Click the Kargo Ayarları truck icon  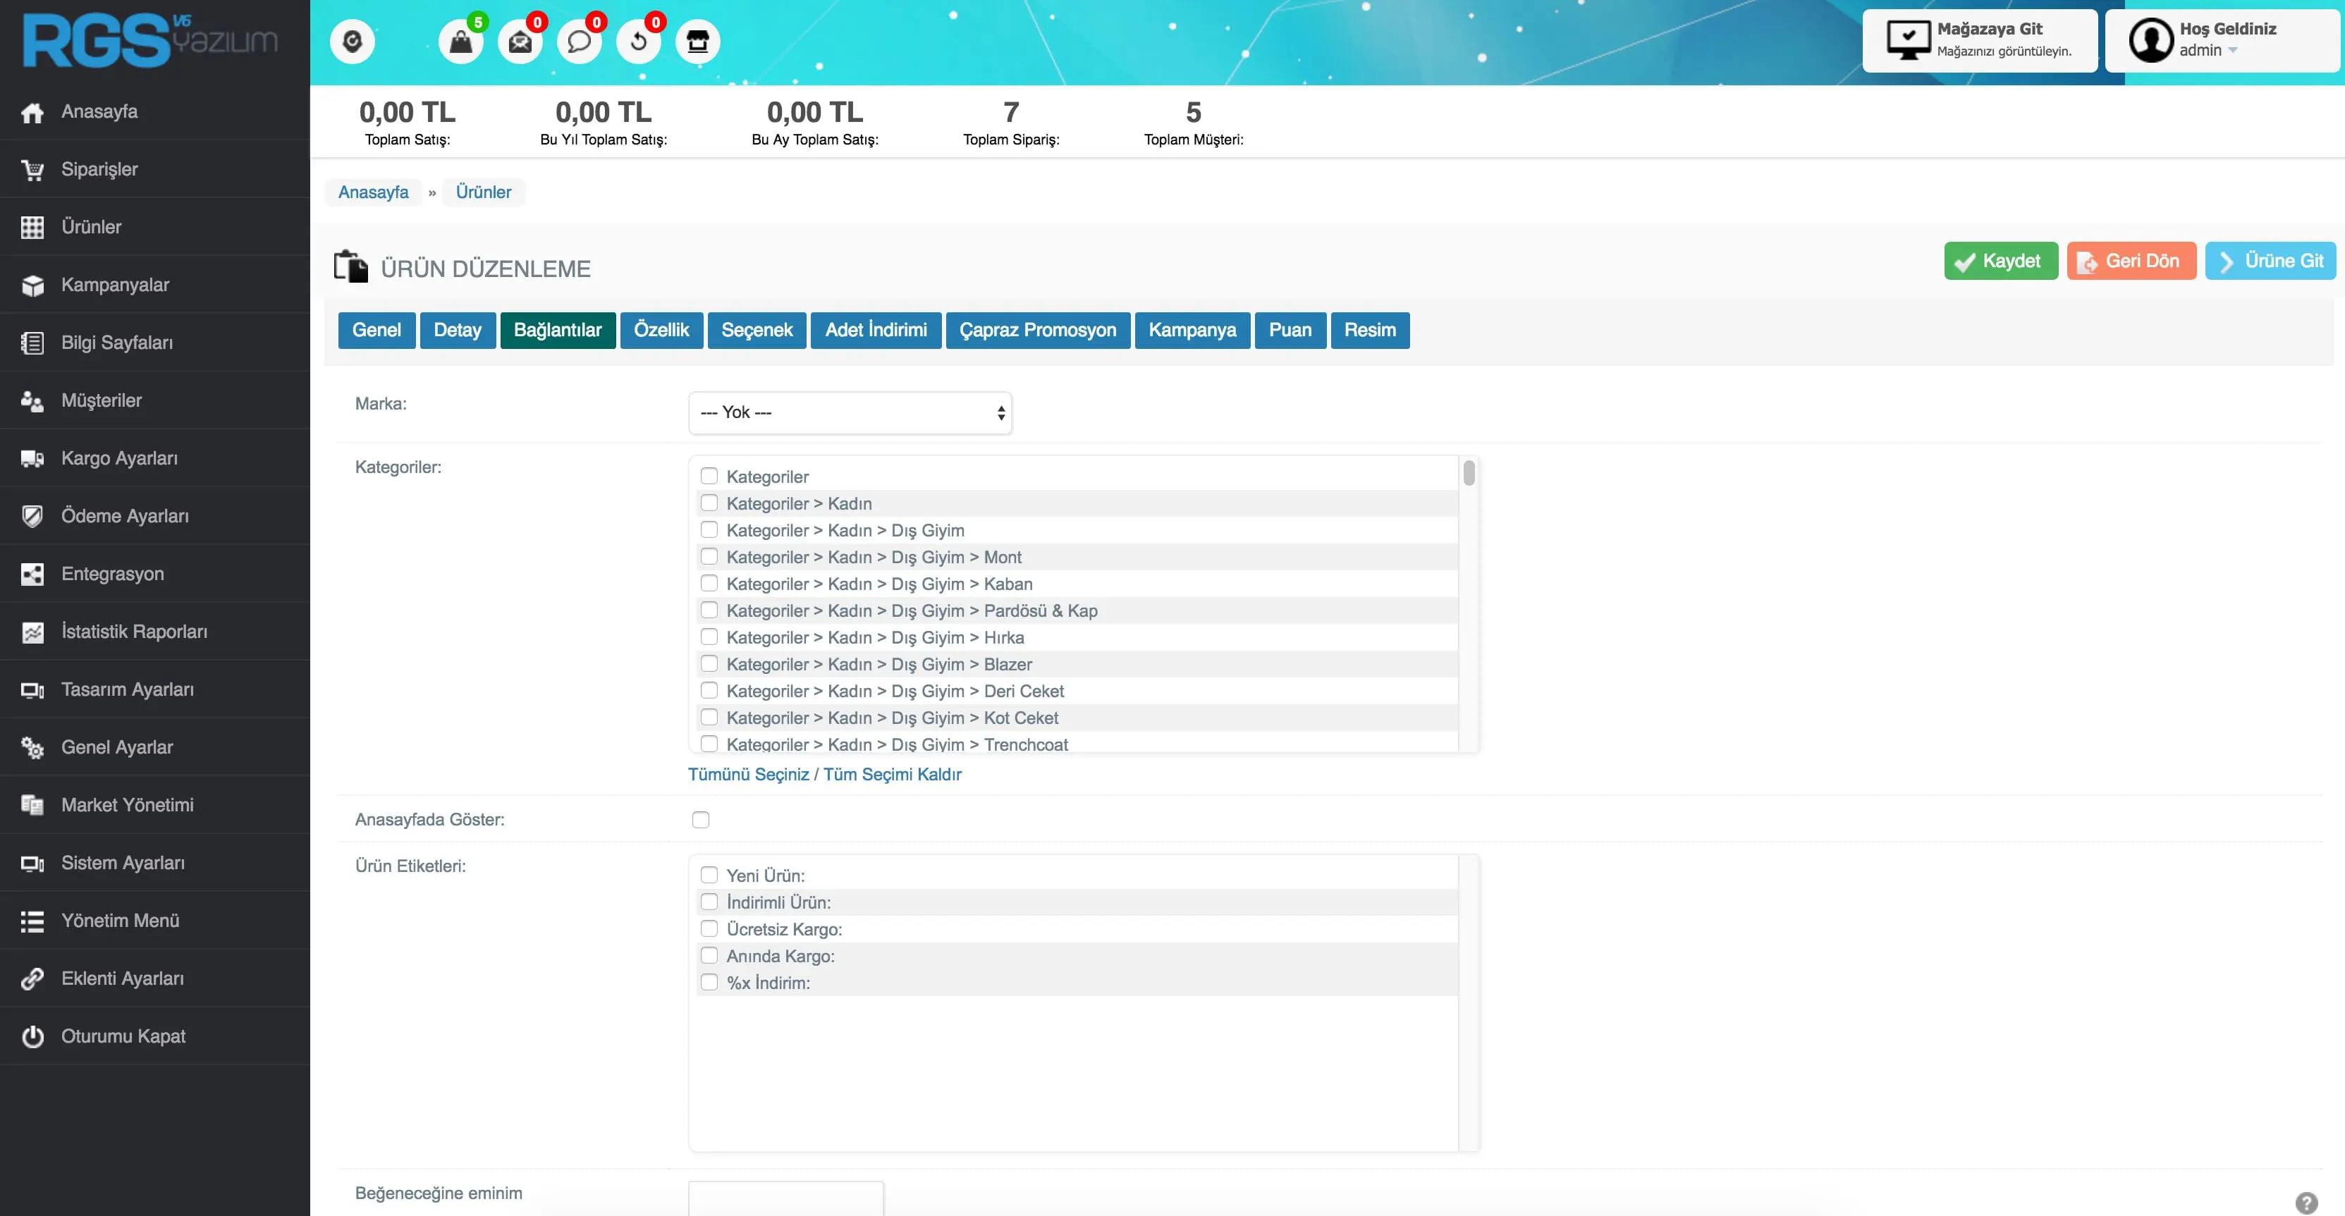coord(32,459)
